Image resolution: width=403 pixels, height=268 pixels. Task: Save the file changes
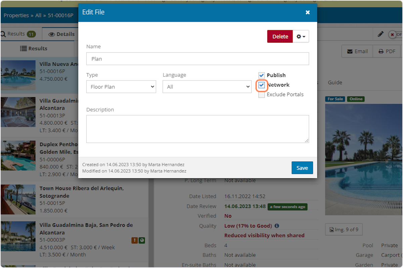pyautogui.click(x=302, y=168)
